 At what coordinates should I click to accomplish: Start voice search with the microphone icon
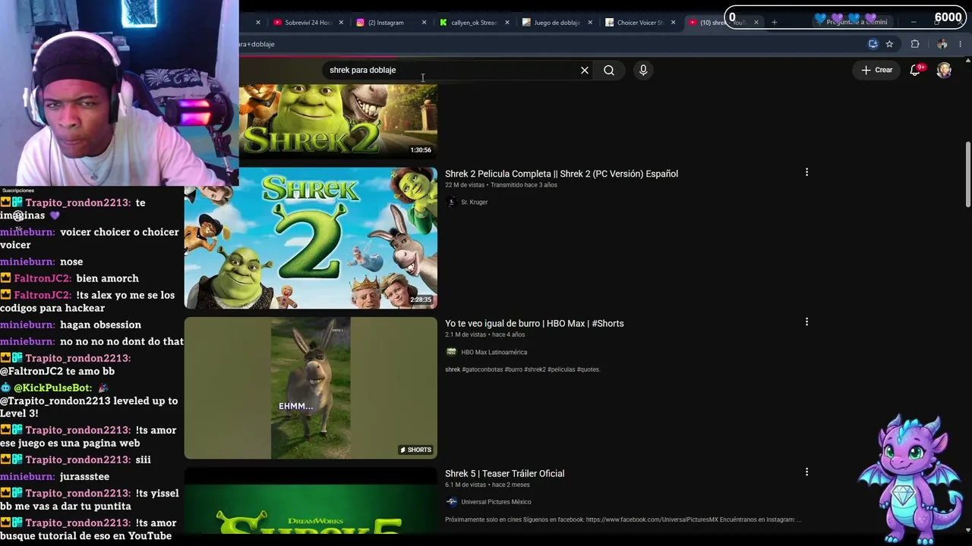click(x=643, y=70)
